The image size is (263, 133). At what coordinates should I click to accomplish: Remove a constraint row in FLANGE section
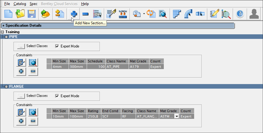(33, 121)
